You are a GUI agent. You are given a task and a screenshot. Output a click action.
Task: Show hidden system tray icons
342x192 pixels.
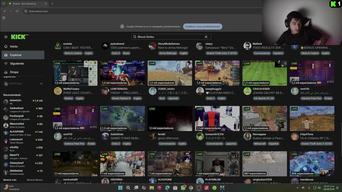(298, 188)
